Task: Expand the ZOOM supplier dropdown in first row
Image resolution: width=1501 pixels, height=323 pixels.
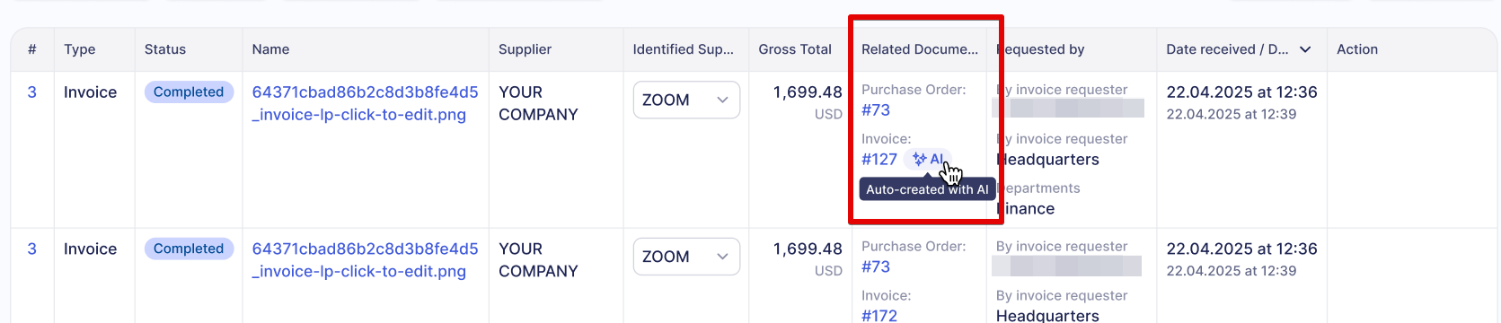Action: [686, 100]
